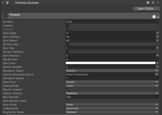Click the Custom Simulation Space label

coord(18,74)
